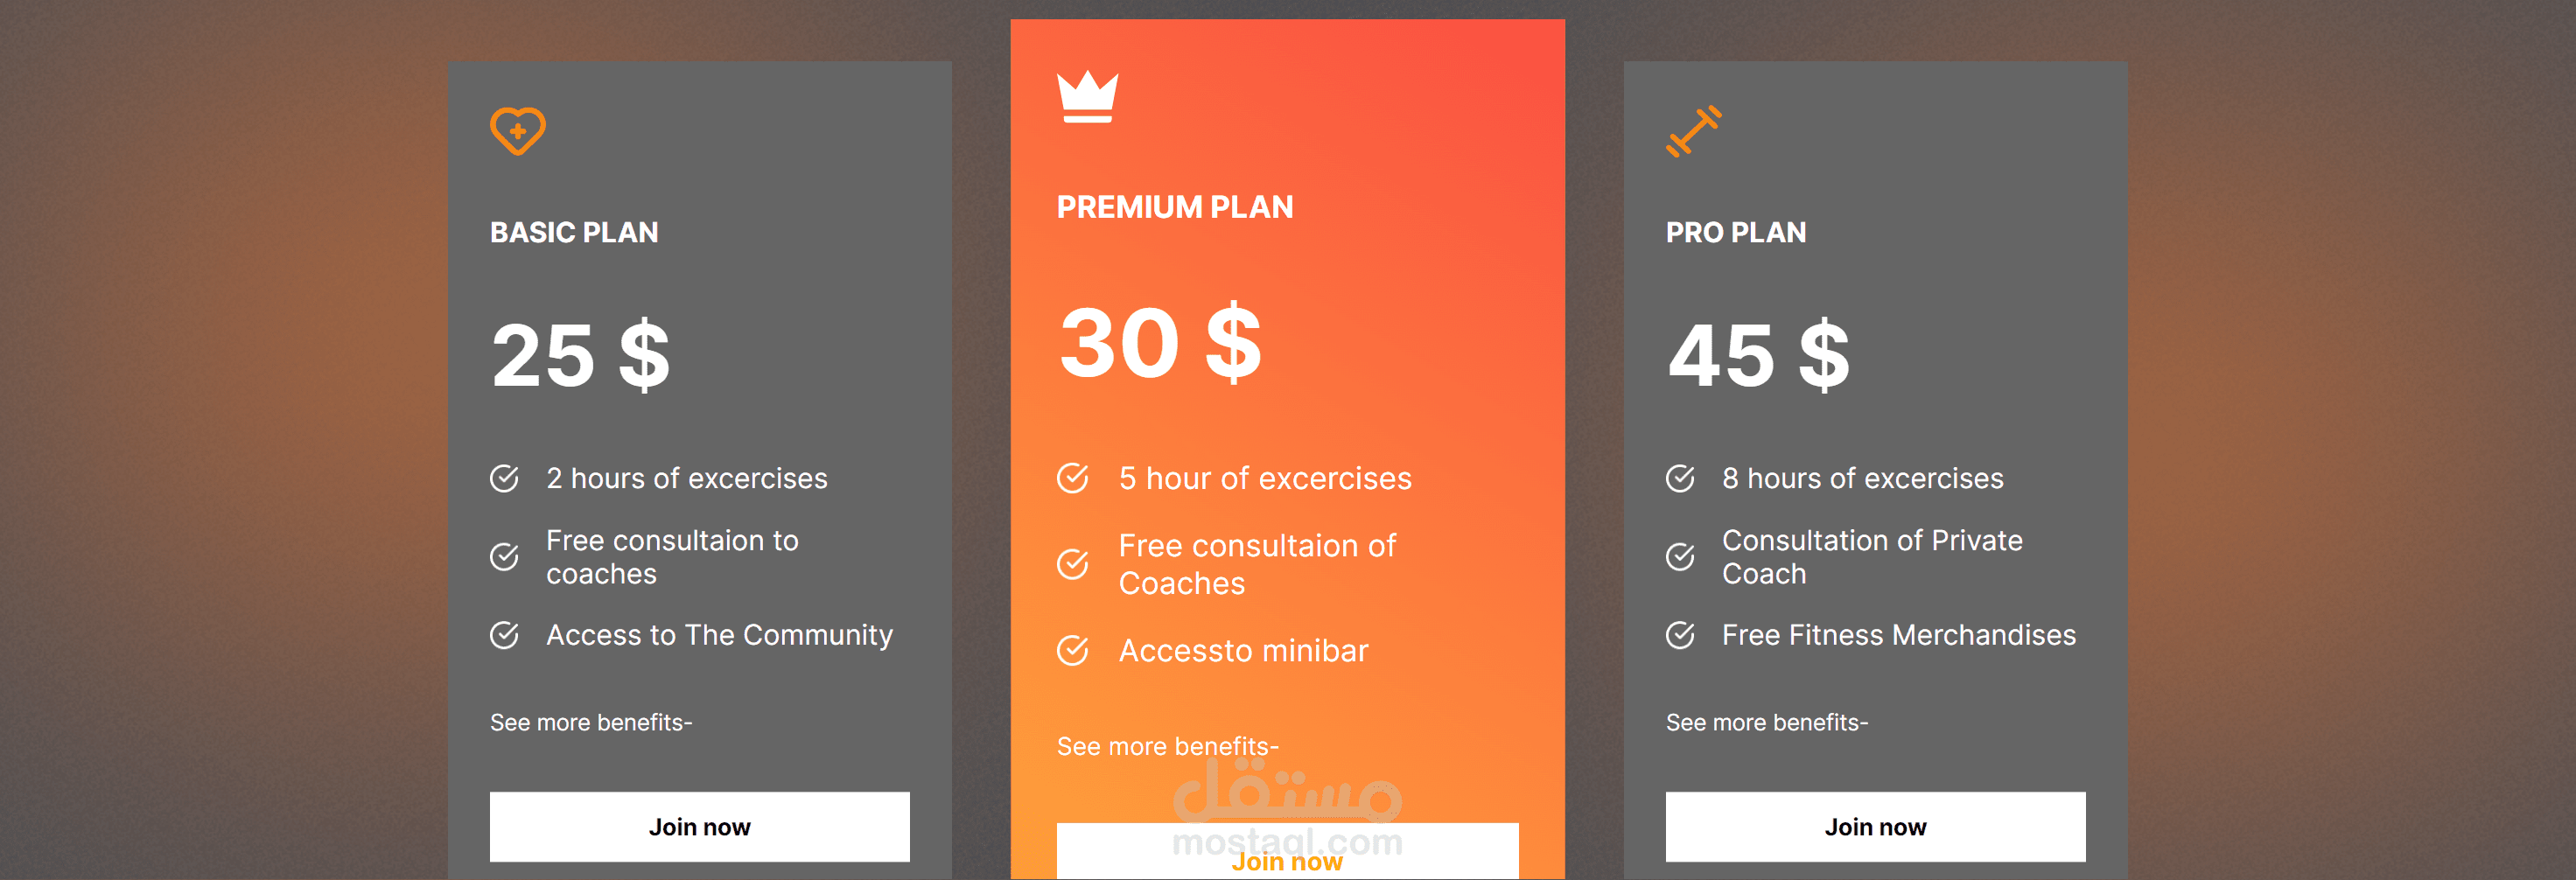Click checkmark beside Free consultaion of Coaches
The width and height of the screenshot is (2576, 880).
click(1072, 564)
